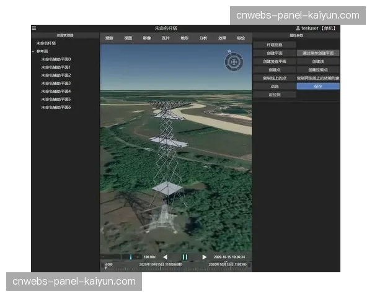Select 未命名辅助平面3 in the tree

point(56,84)
